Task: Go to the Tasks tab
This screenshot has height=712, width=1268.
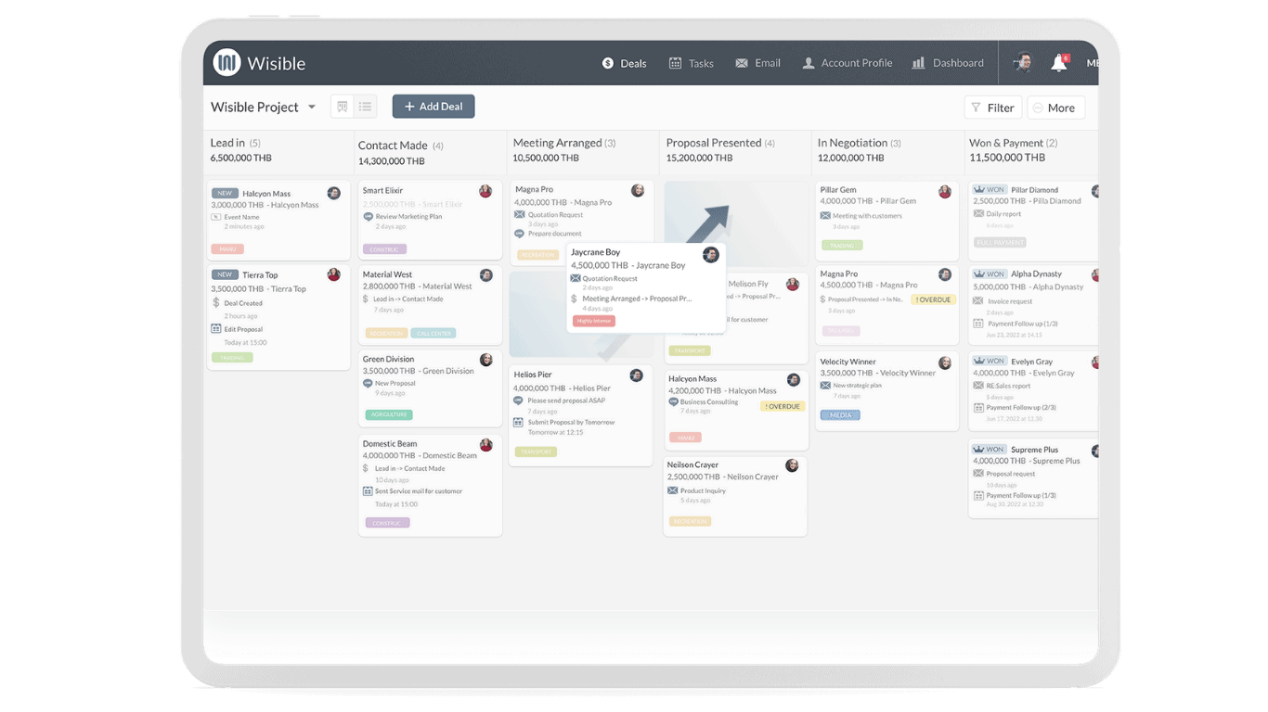Action: pos(692,63)
